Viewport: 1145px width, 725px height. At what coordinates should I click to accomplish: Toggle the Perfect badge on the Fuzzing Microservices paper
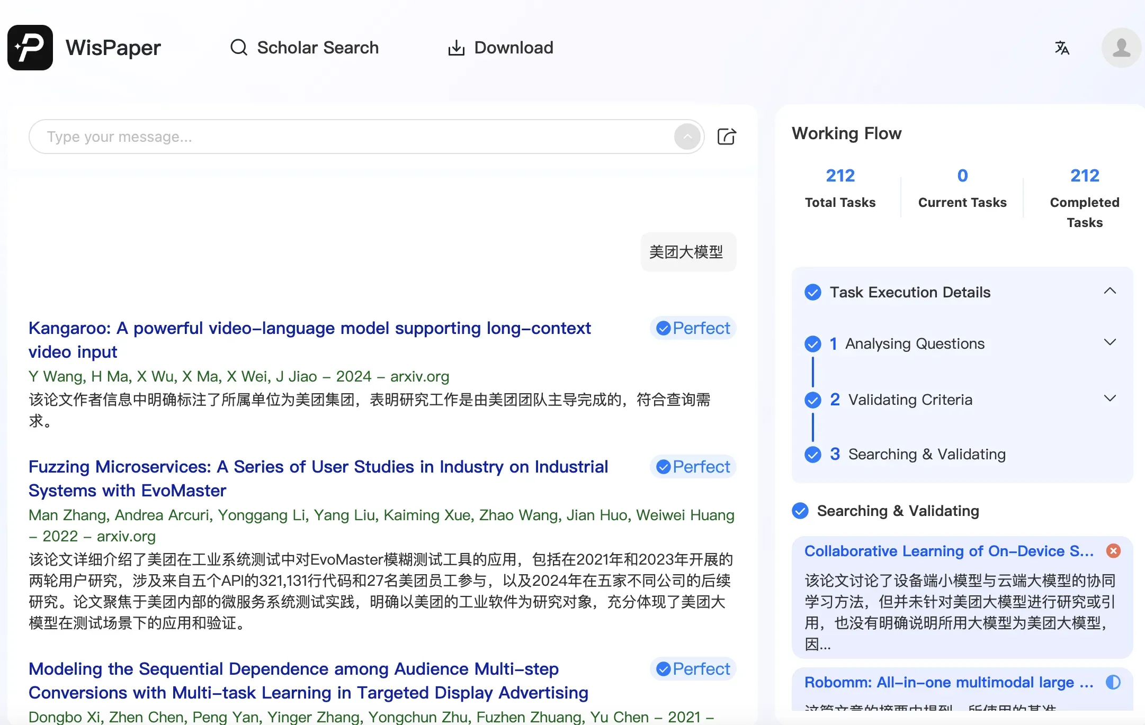coord(693,467)
